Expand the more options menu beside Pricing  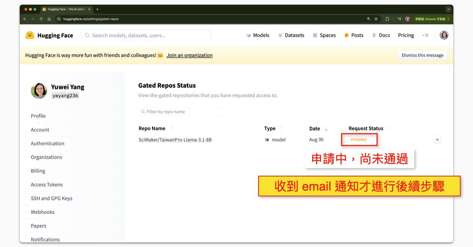click(x=425, y=35)
